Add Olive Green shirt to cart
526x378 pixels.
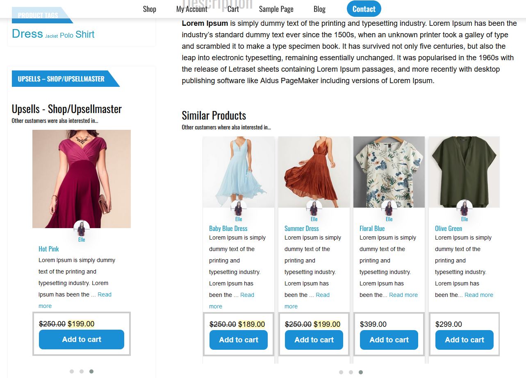tap(465, 340)
